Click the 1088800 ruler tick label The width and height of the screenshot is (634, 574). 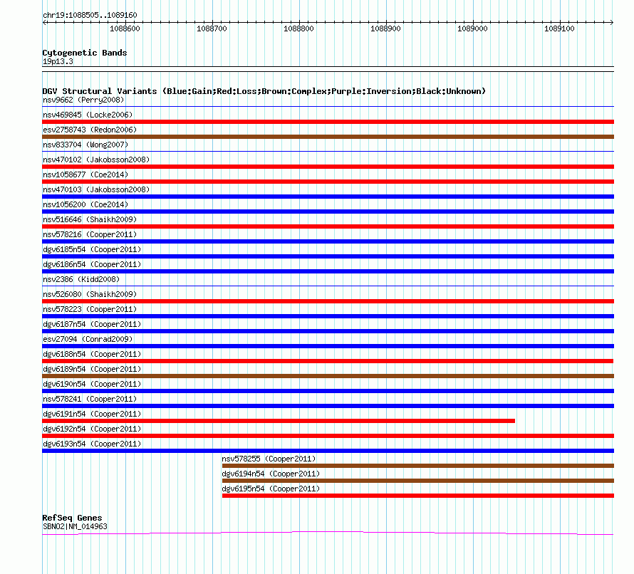(x=298, y=28)
